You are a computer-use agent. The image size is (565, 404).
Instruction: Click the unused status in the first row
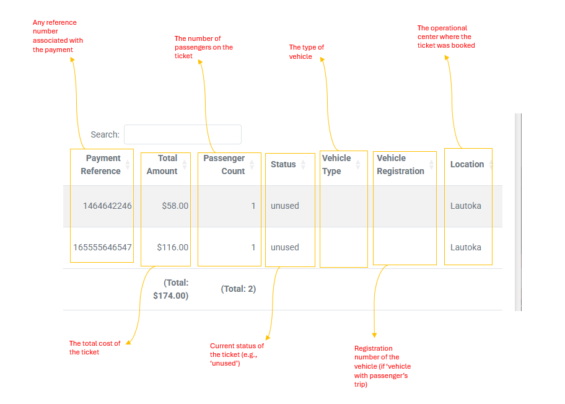click(x=285, y=206)
